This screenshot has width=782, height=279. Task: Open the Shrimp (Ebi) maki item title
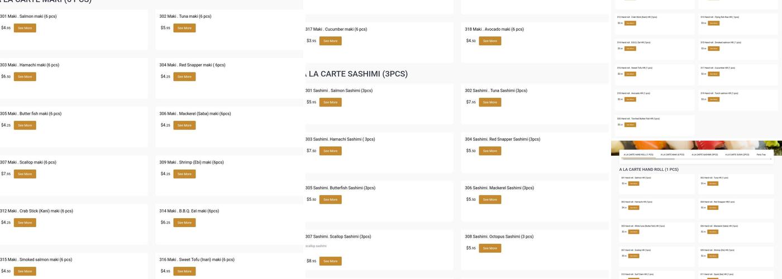pos(195,162)
